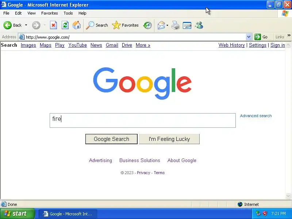Click the Safely Remove Hardware tray icon
The height and width of the screenshot is (219, 292).
pos(258,214)
